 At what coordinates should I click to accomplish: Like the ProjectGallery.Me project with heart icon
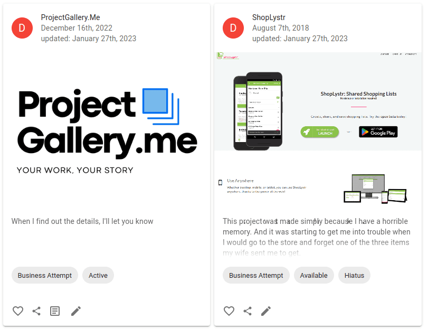[18, 311]
